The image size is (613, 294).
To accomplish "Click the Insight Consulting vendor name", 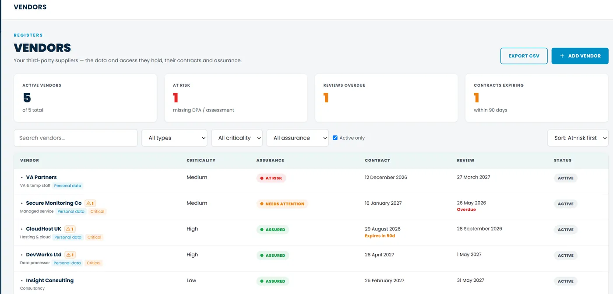I will click(x=50, y=280).
